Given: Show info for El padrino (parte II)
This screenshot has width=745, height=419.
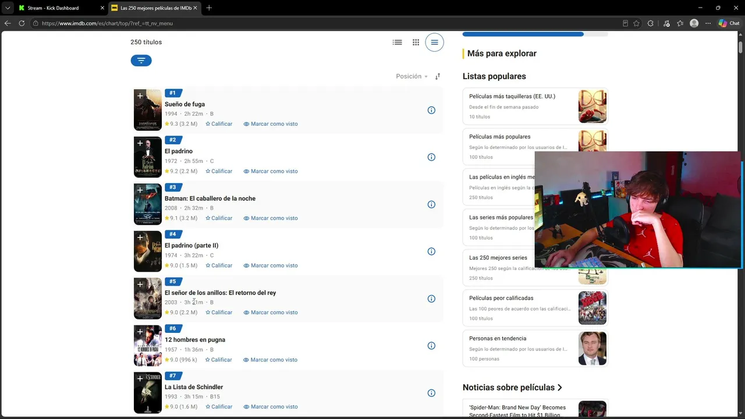Looking at the screenshot, I should [431, 251].
